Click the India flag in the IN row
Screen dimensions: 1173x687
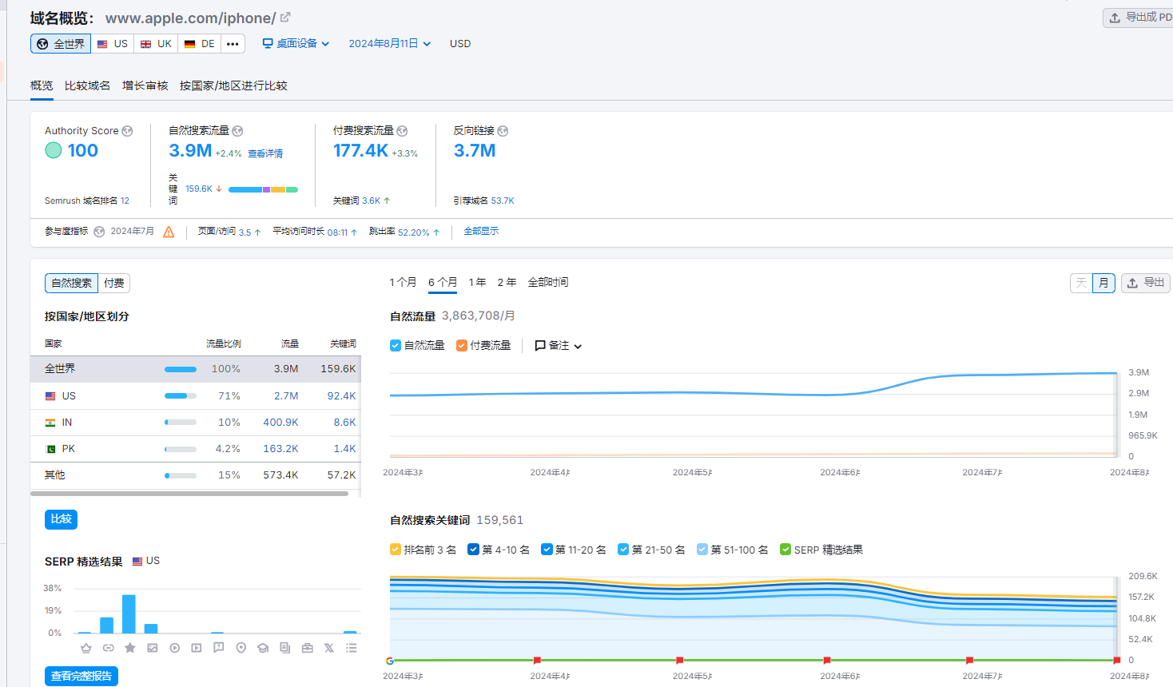click(x=50, y=423)
